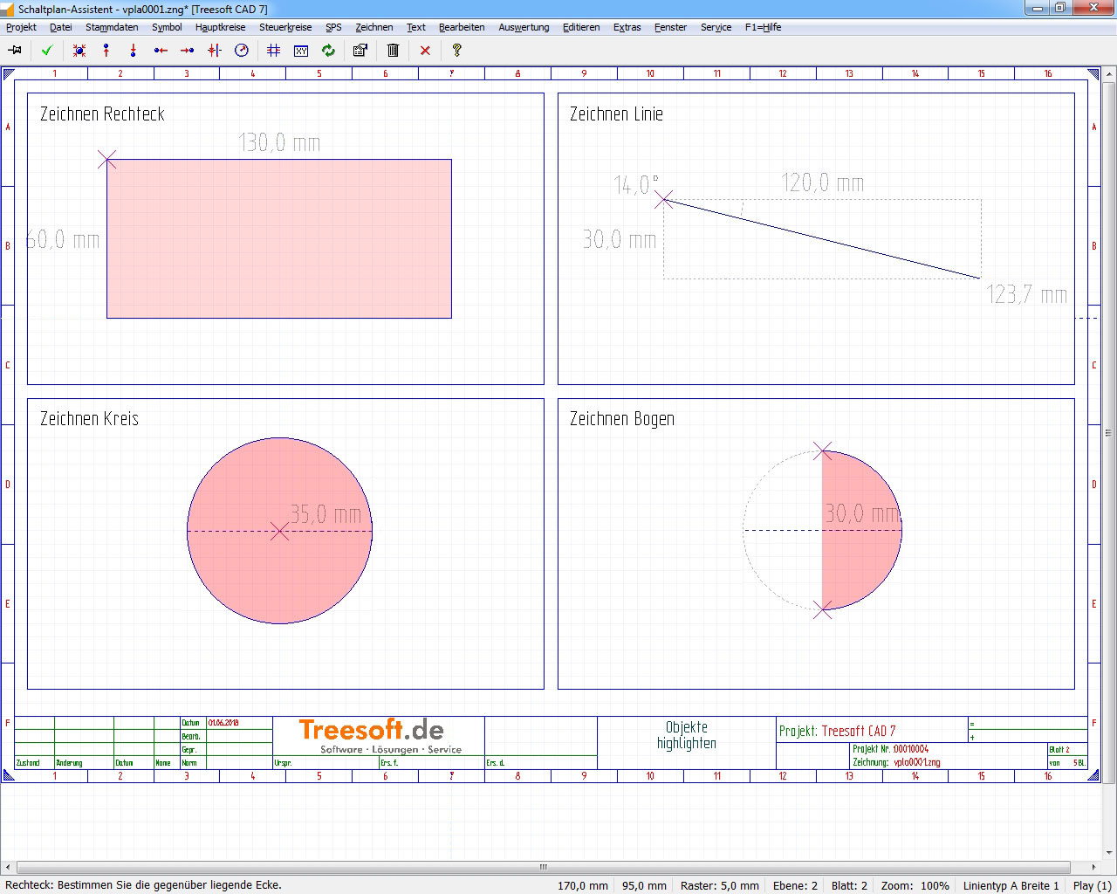This screenshot has height=894, width=1117.
Task: Open the Zeichnen menu
Action: point(373,27)
